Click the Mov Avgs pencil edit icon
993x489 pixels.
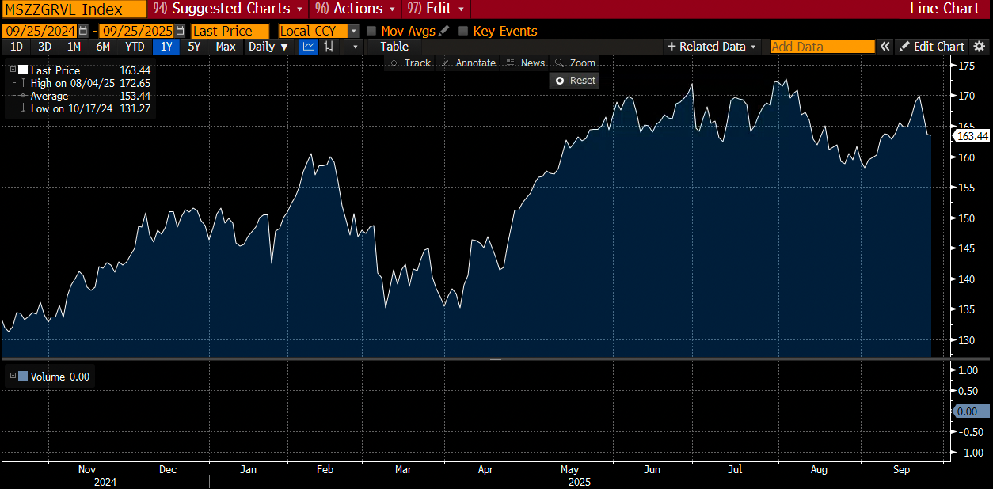point(444,30)
